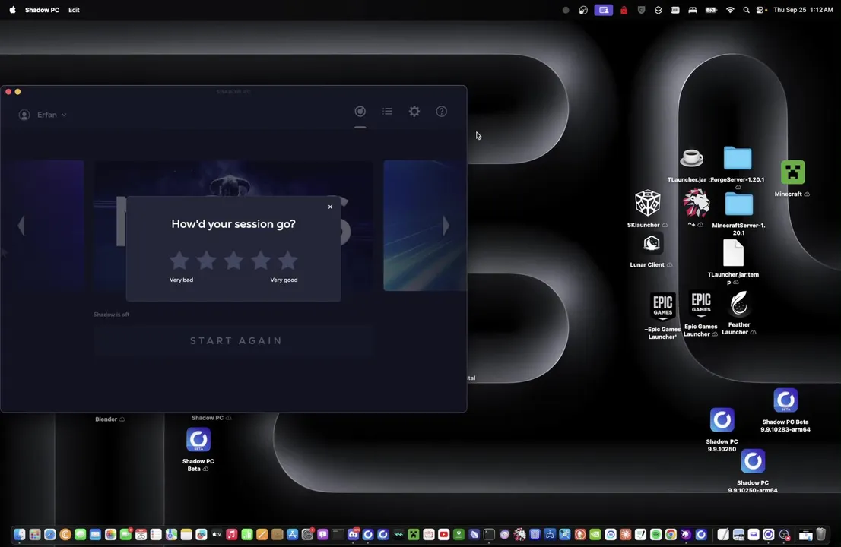
Task: Open the Edit menu
Action: (x=74, y=10)
